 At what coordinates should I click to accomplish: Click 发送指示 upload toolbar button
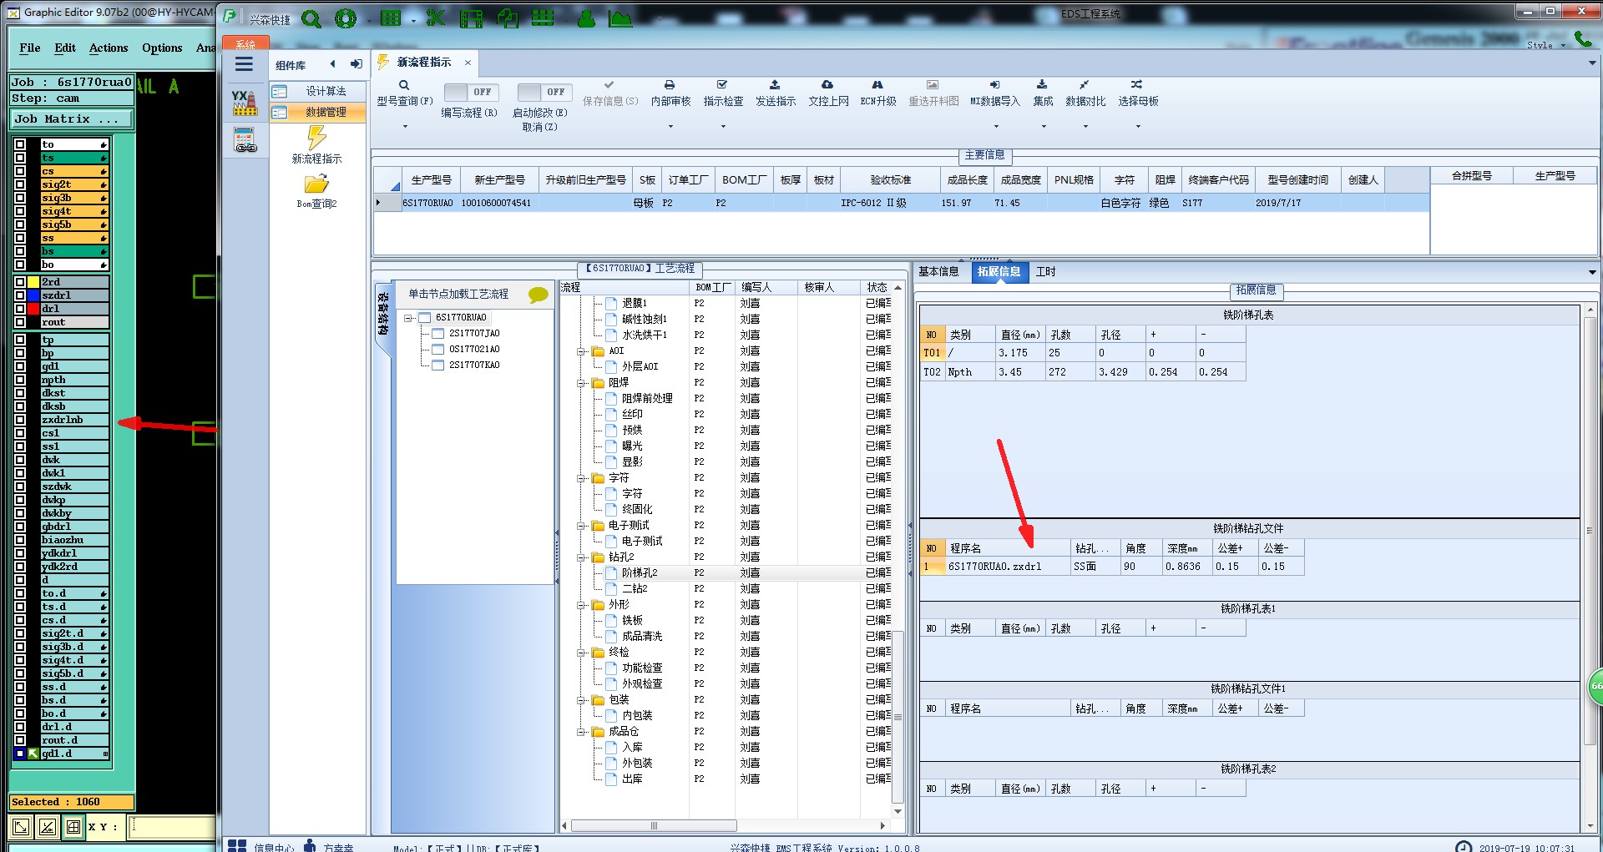point(776,93)
